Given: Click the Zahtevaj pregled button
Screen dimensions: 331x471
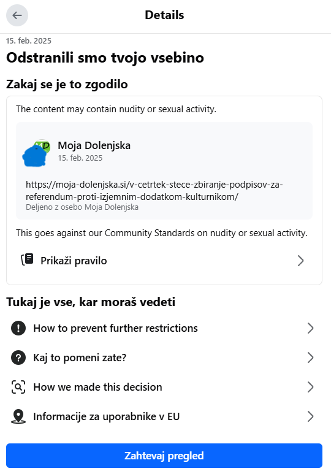Looking at the screenshot, I should pos(164,456).
